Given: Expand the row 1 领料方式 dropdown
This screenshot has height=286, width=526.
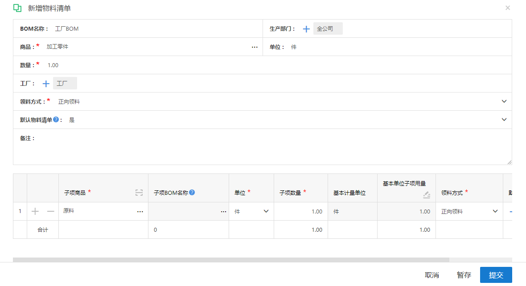Looking at the screenshot, I should pos(495,211).
